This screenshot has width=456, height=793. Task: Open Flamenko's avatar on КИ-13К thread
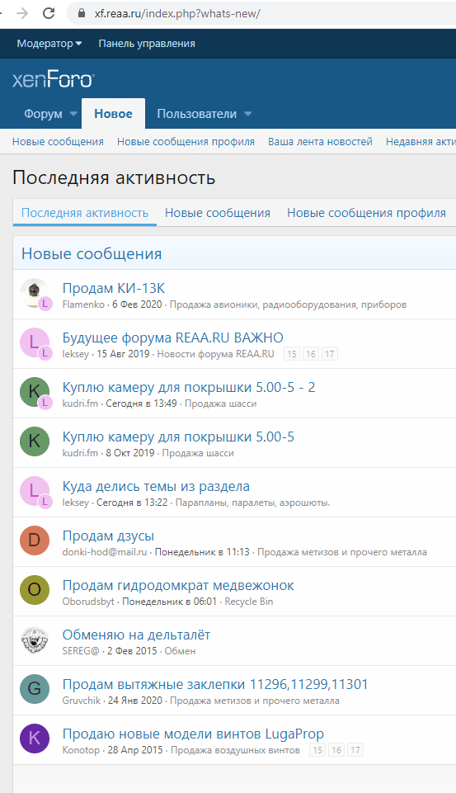[35, 293]
